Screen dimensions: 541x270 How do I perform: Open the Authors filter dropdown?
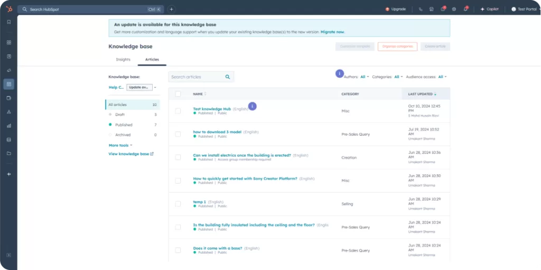point(365,77)
